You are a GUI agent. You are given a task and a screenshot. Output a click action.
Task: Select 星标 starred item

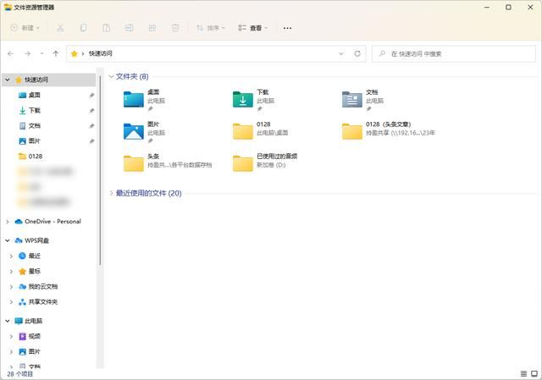point(34,271)
